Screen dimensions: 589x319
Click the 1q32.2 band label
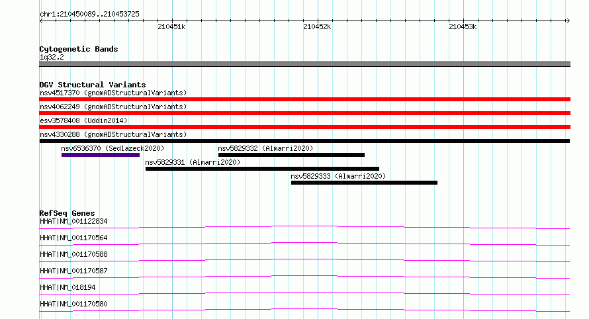tap(52, 57)
